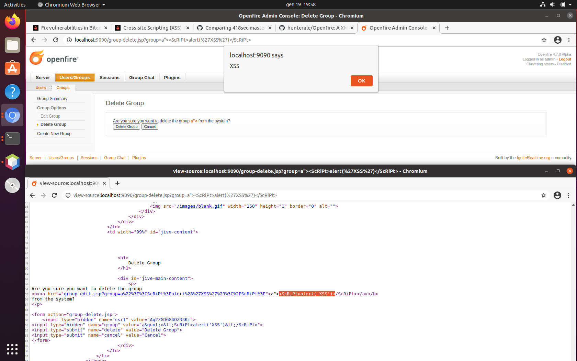Click the Cancel button in form
This screenshot has width=577, height=361.
tap(150, 127)
